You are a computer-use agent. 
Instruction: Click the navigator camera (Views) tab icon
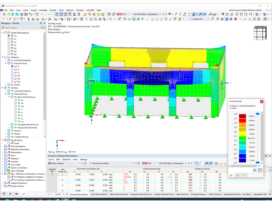(17, 194)
